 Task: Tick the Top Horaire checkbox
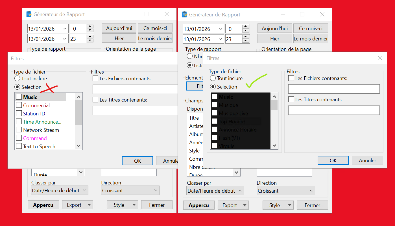point(215,121)
